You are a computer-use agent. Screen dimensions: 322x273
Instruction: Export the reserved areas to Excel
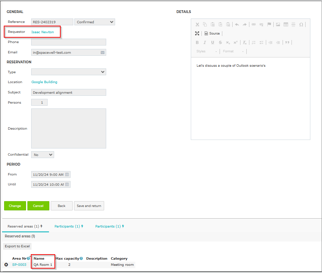[x=17, y=246]
